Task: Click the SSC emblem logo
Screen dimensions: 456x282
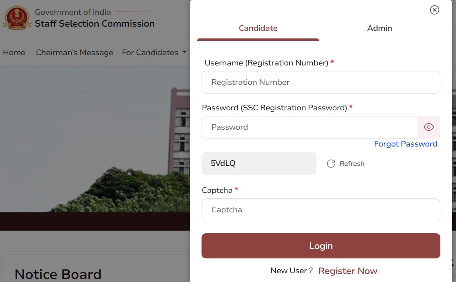Action: (x=17, y=18)
